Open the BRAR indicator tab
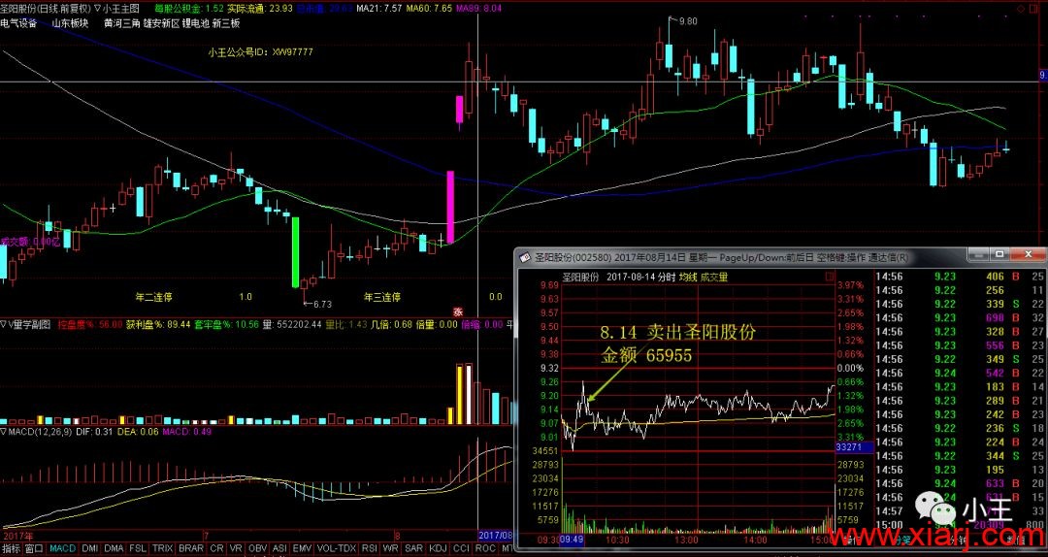This screenshot has width=1048, height=557. (x=191, y=548)
